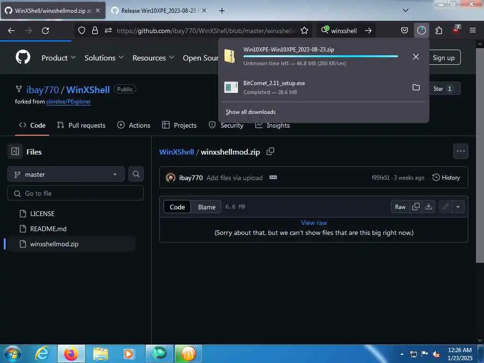This screenshot has height=363, width=484.
Task: Open a new browser tab
Action: click(x=222, y=10)
